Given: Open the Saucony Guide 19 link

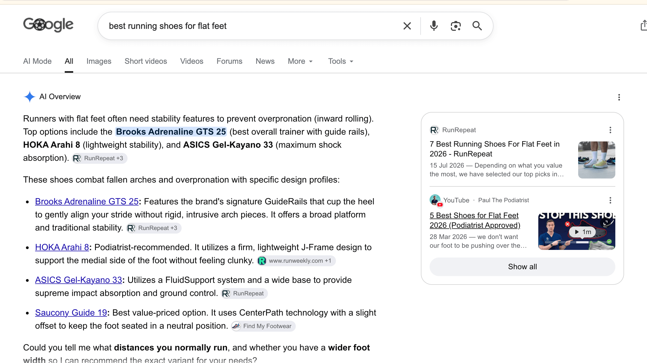Looking at the screenshot, I should (71, 313).
